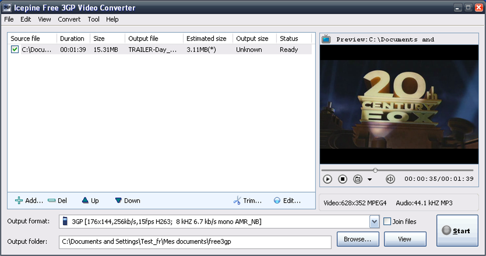Enable the Join files checkbox
Image resolution: width=486 pixels, height=256 pixels.
(x=387, y=221)
